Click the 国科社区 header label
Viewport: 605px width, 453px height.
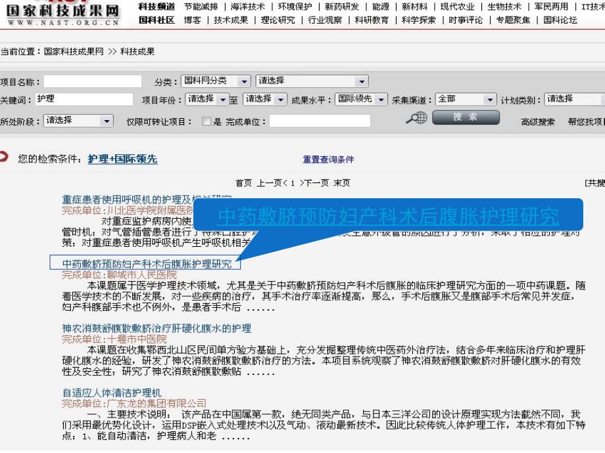157,20
